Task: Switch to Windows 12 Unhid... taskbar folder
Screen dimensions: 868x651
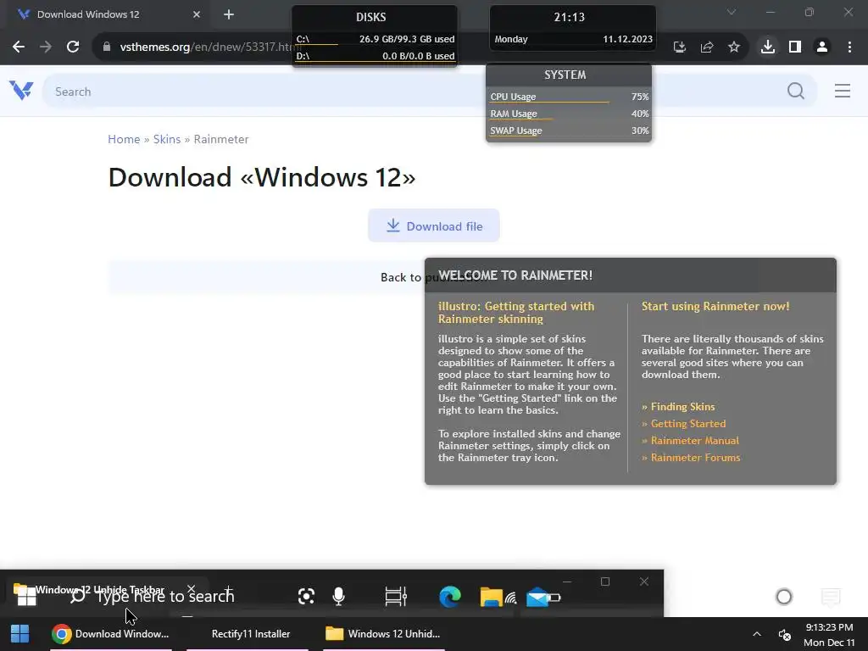Action: [384, 634]
